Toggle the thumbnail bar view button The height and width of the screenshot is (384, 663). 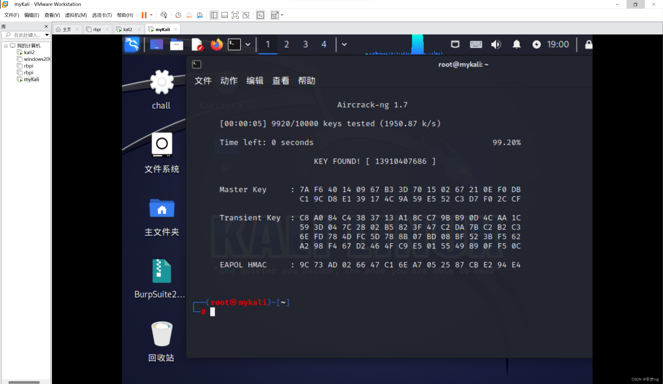pos(225,15)
